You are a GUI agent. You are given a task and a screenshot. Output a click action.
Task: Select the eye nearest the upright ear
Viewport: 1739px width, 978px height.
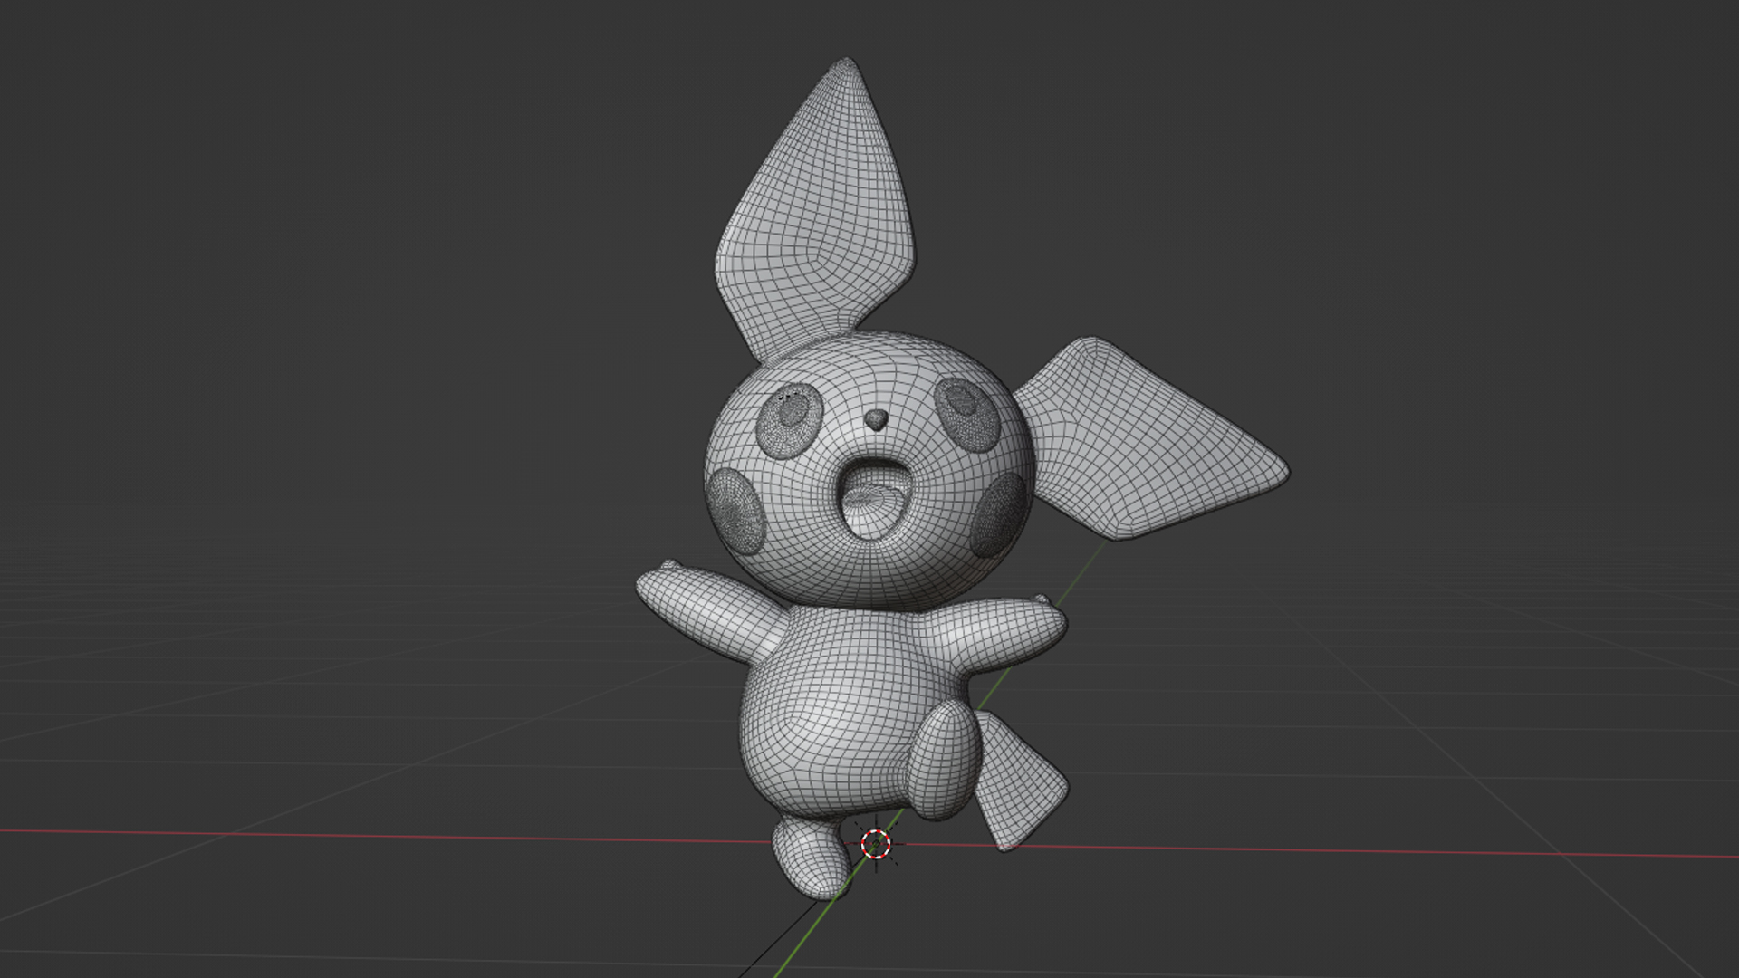click(x=790, y=422)
